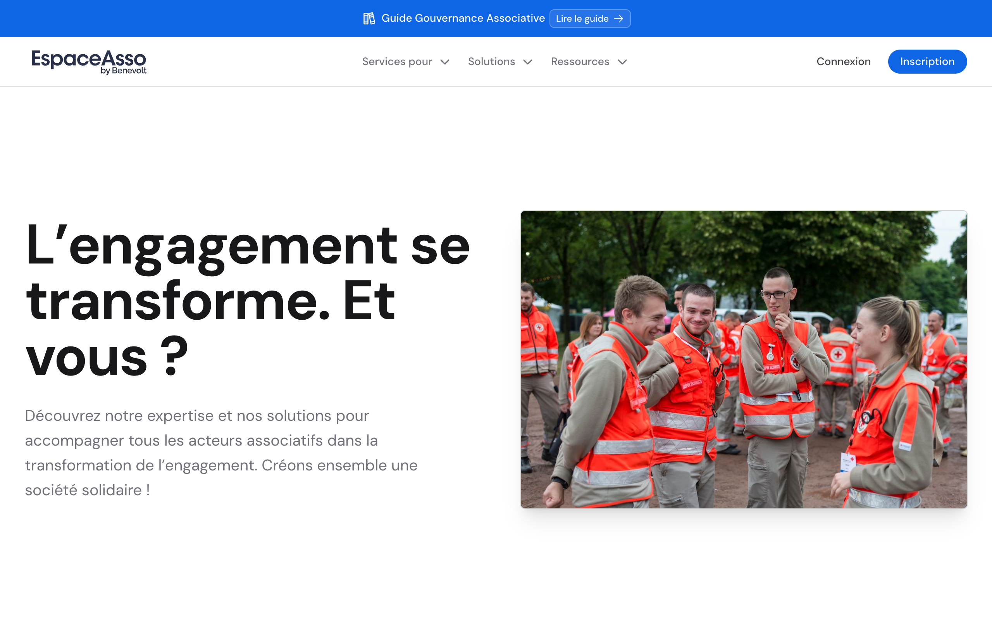Expand the chevron next to Solutions
The width and height of the screenshot is (992, 620).
528,62
